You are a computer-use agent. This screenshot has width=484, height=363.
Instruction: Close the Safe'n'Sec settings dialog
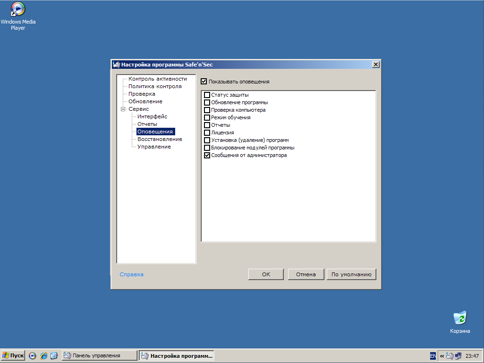[376, 65]
